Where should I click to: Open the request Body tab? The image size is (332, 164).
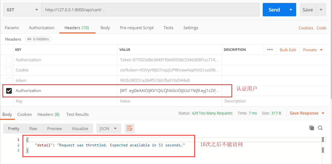[105, 28]
